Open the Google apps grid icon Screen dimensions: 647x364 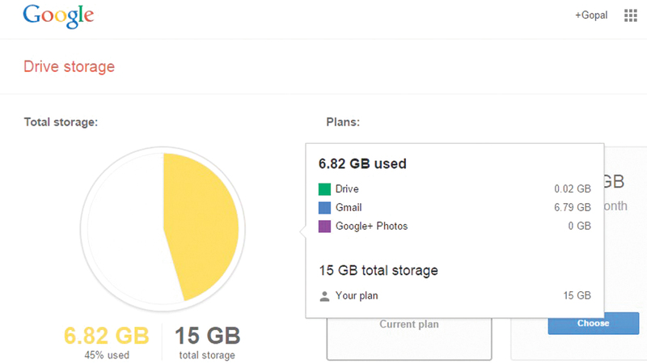[x=631, y=15]
